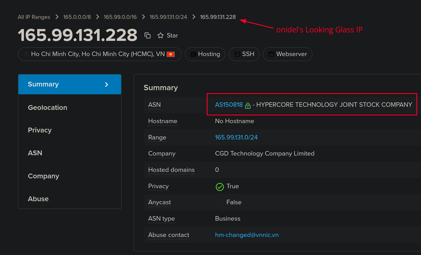Click the Star label text
This screenshot has width=421, height=255.
(x=172, y=36)
